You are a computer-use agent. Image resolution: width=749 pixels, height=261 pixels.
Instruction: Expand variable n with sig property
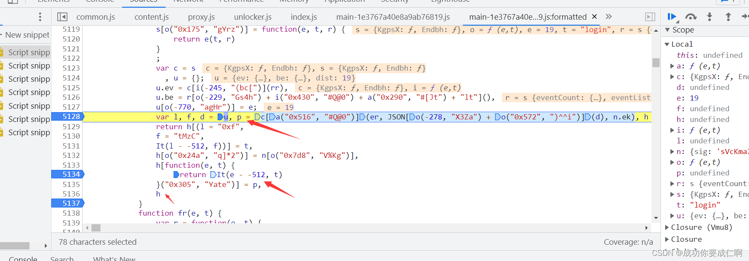pos(672,151)
